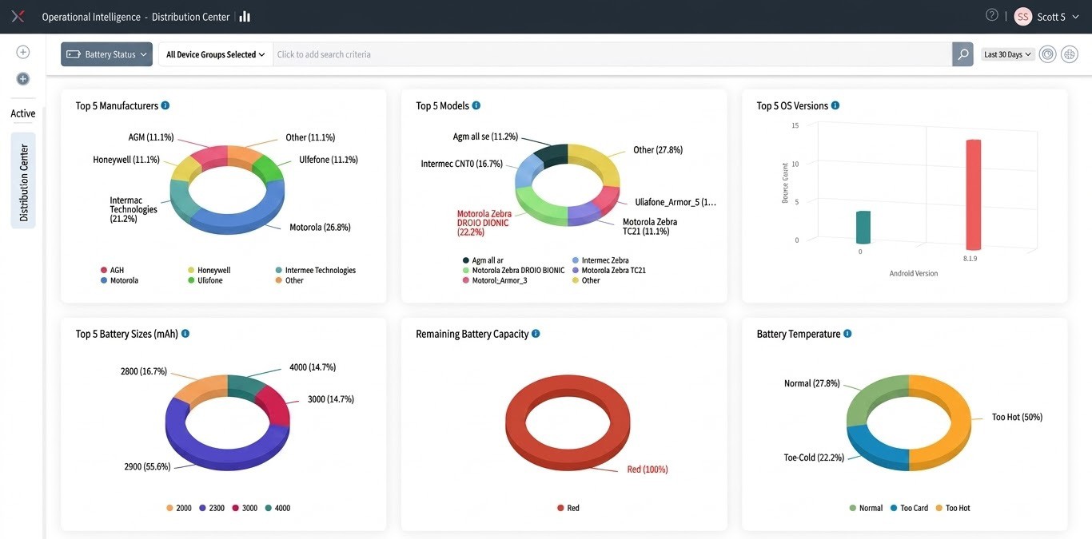Run the search with the magnifier button

click(x=962, y=54)
